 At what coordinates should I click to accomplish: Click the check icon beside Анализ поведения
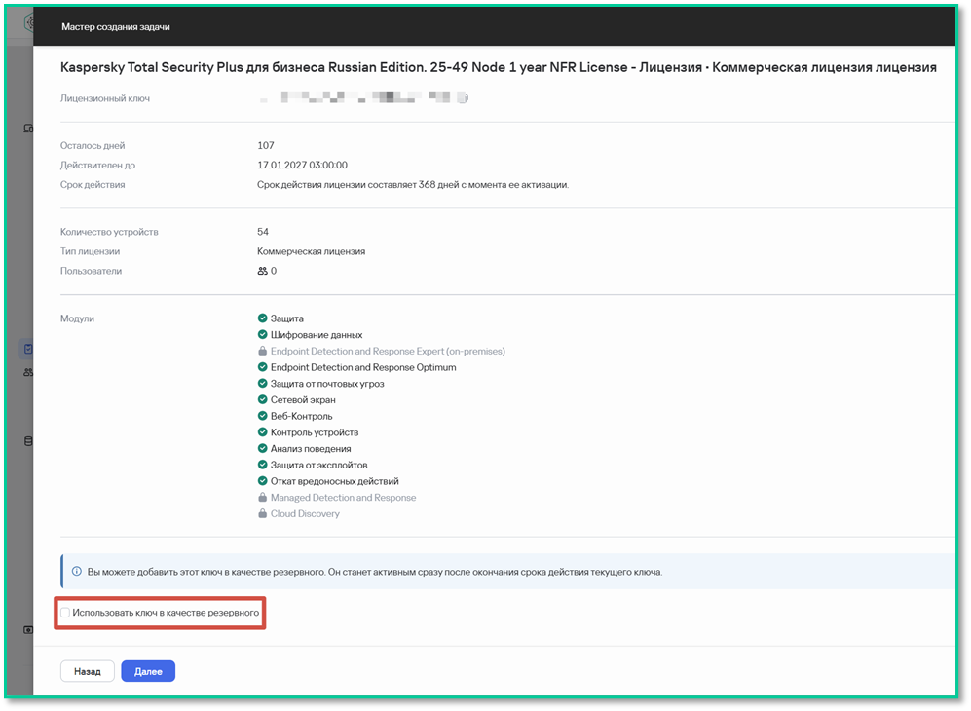pyautogui.click(x=263, y=448)
